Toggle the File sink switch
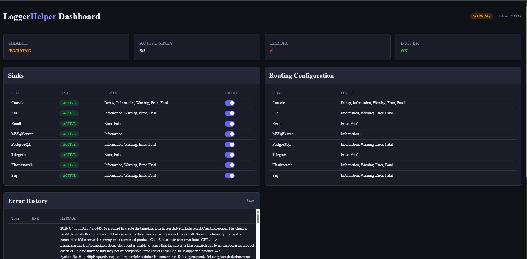Screen dimensions: 527x259 pos(229,113)
